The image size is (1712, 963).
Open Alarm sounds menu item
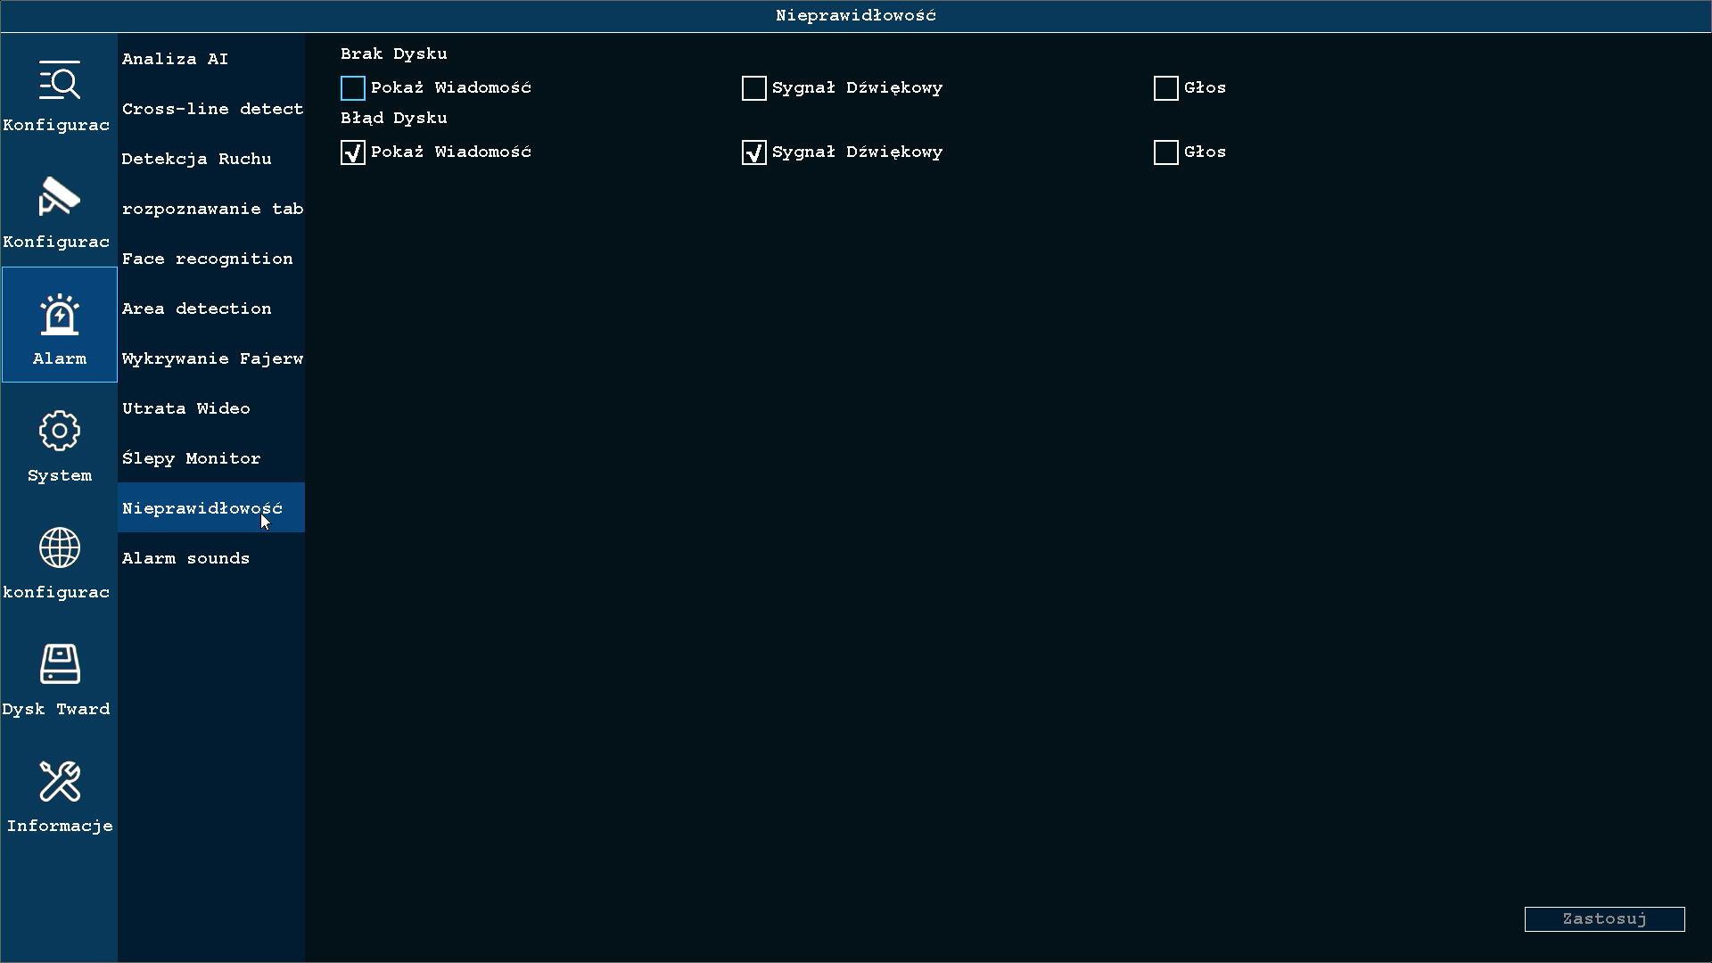pyautogui.click(x=211, y=558)
